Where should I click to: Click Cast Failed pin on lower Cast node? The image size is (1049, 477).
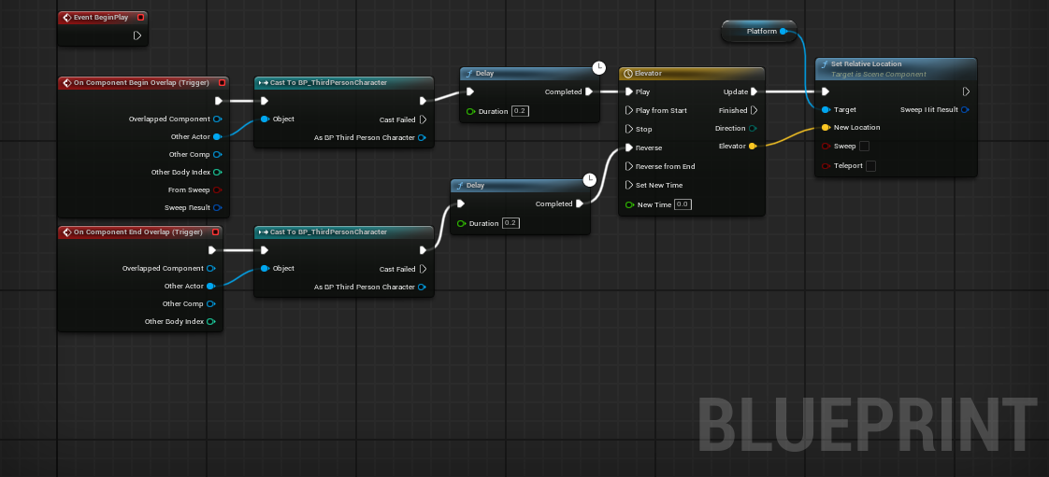[x=423, y=269]
